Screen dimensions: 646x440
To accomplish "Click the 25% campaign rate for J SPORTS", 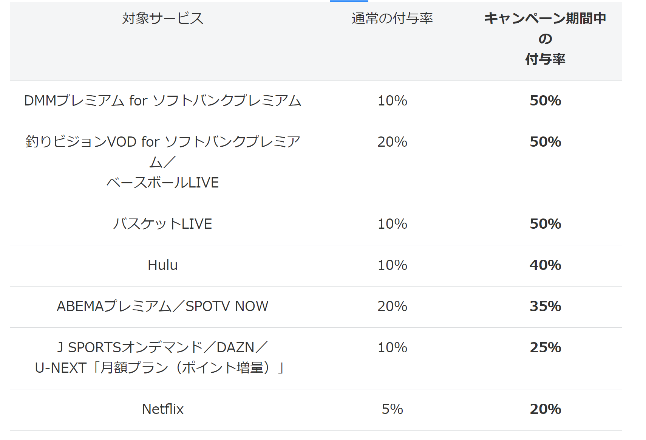I will pyautogui.click(x=545, y=348).
